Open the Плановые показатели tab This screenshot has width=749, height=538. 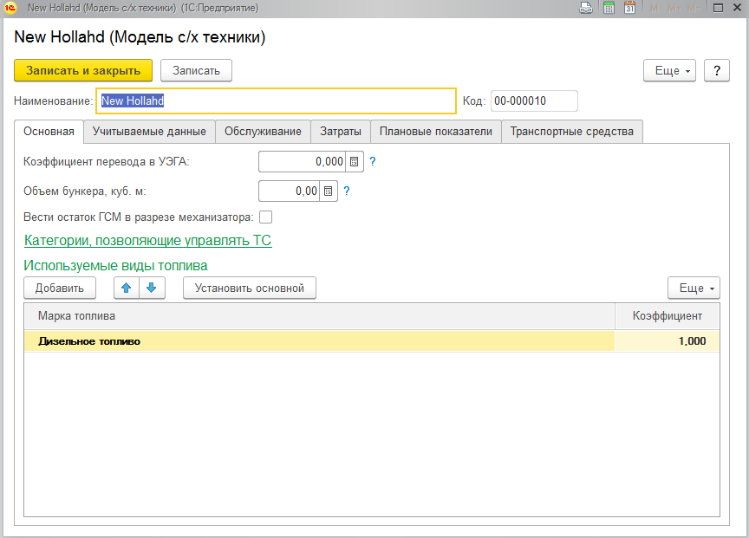click(x=436, y=132)
